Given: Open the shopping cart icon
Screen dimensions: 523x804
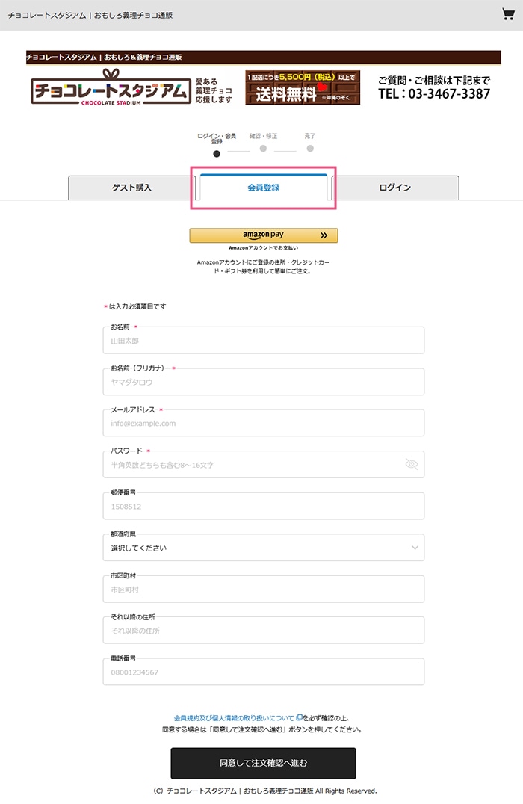Looking at the screenshot, I should pos(508,14).
